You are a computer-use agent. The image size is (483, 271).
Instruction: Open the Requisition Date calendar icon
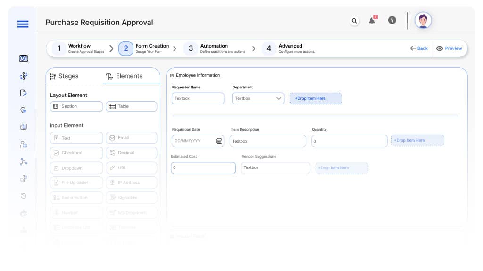tap(219, 141)
